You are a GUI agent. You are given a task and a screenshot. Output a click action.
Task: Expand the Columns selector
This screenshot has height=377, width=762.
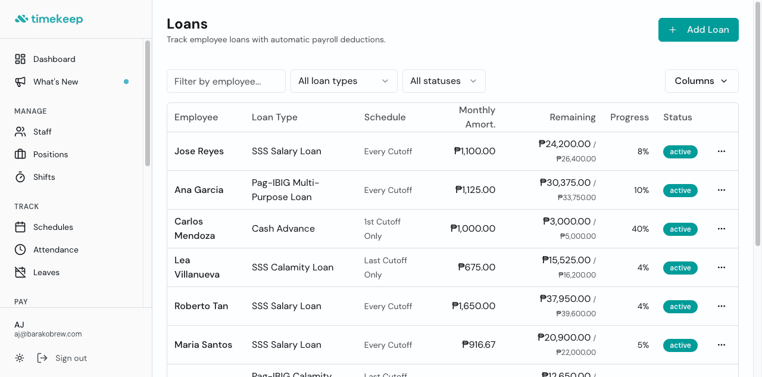tap(701, 80)
